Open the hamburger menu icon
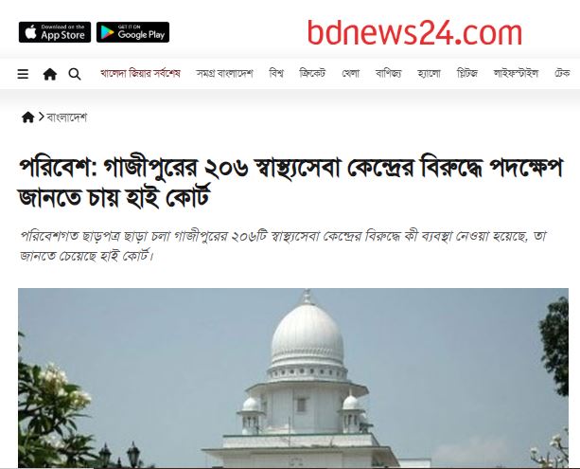580x469 pixels. tap(23, 74)
